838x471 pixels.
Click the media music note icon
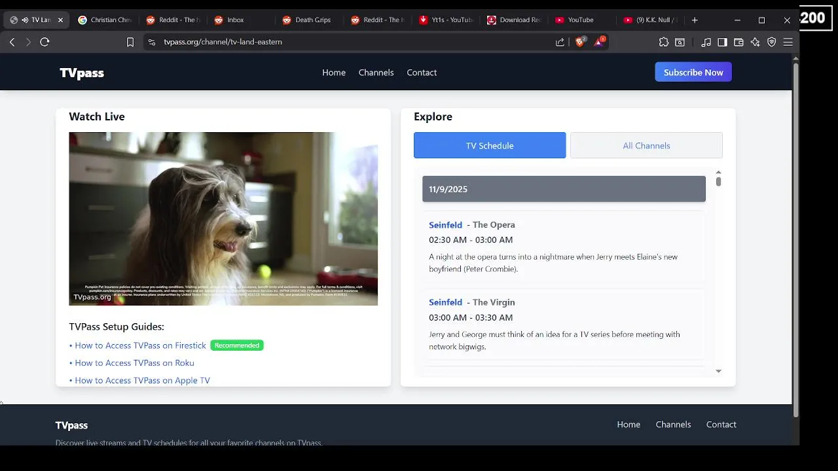706,42
